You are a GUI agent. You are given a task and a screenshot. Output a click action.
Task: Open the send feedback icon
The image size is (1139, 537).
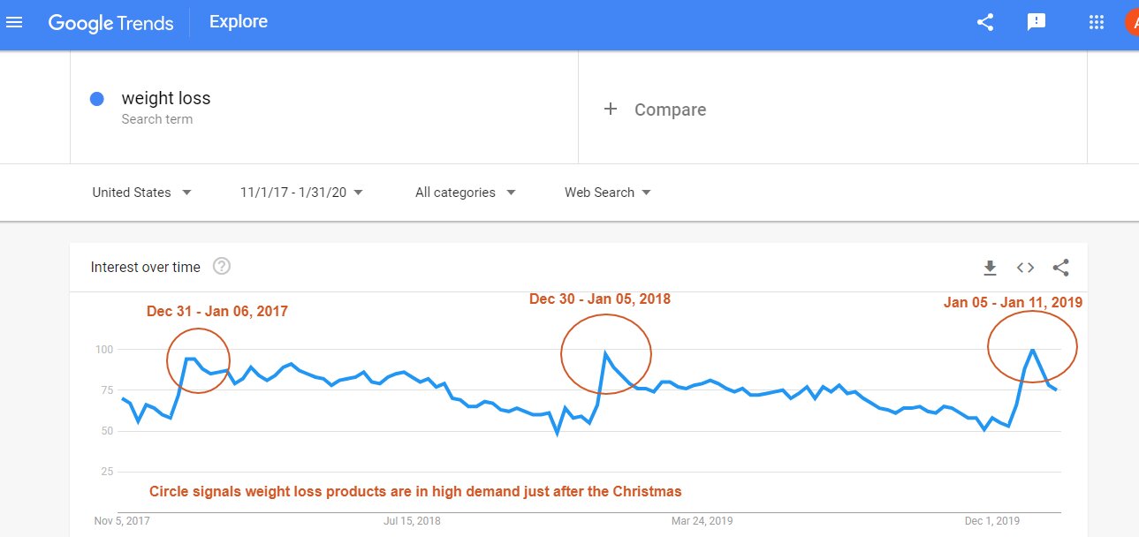[x=1036, y=23]
